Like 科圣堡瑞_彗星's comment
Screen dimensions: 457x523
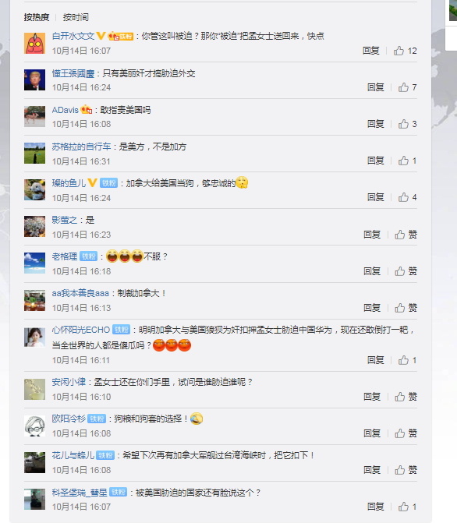[407, 507]
